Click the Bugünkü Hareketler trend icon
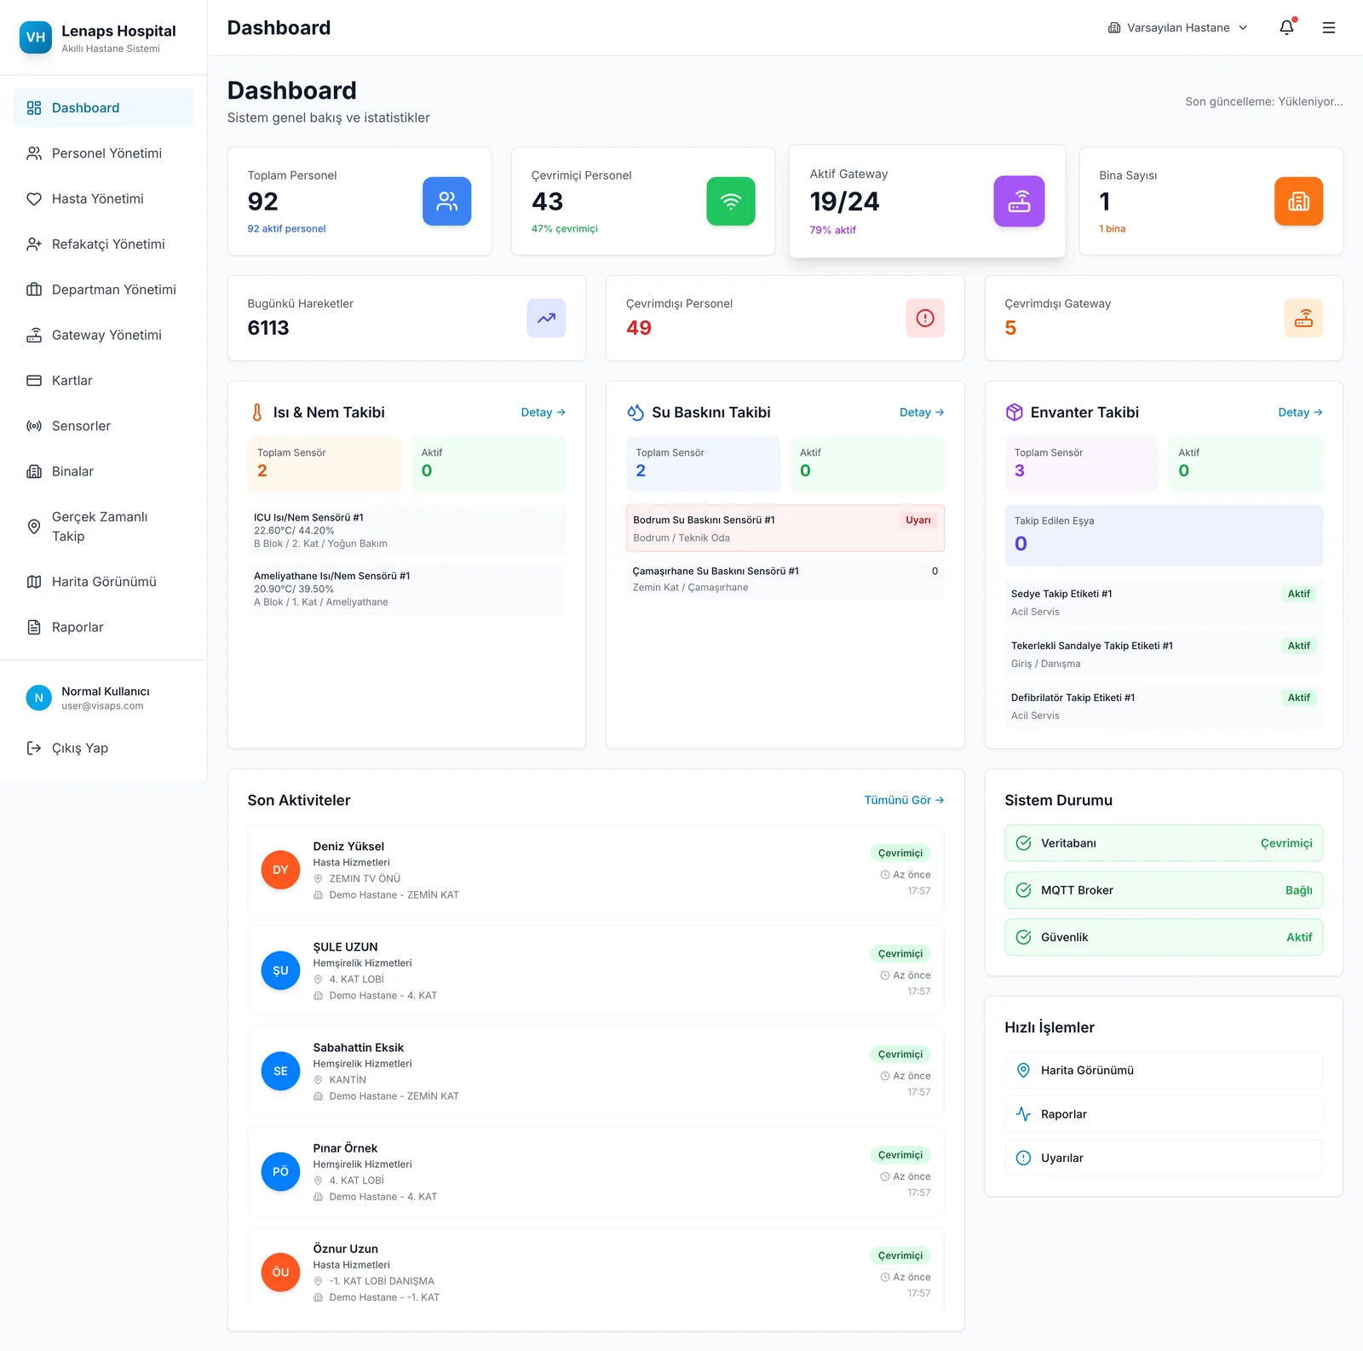Screen dimensions: 1363x1351 (x=546, y=318)
